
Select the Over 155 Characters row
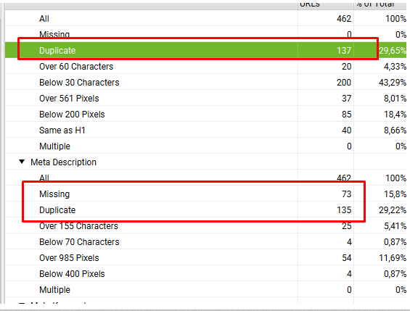coord(205,225)
